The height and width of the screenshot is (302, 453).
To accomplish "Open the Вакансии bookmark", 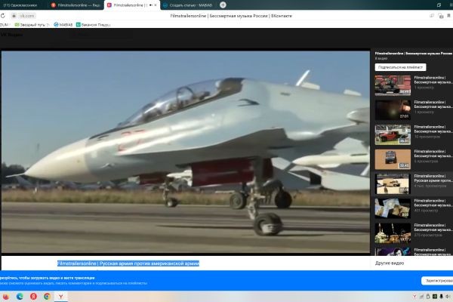I will [x=93, y=25].
